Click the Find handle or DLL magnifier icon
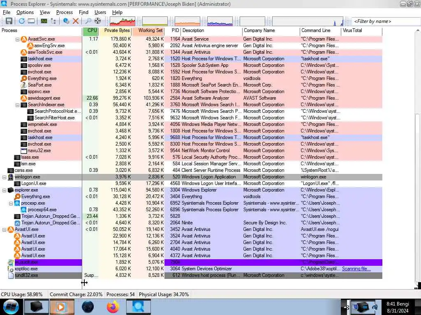This screenshot has height=315, width=421. point(88,21)
